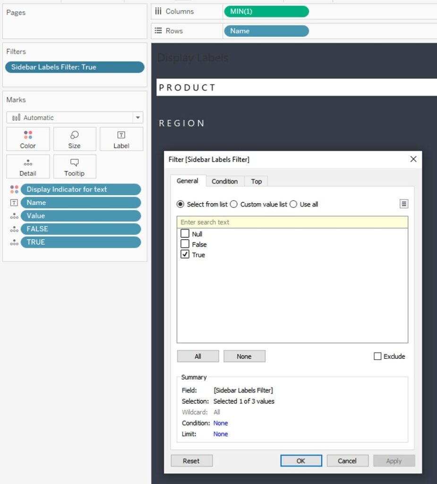Open the Sidebar Labels Filter pill menu
The height and width of the screenshot is (484, 437).
75,67
